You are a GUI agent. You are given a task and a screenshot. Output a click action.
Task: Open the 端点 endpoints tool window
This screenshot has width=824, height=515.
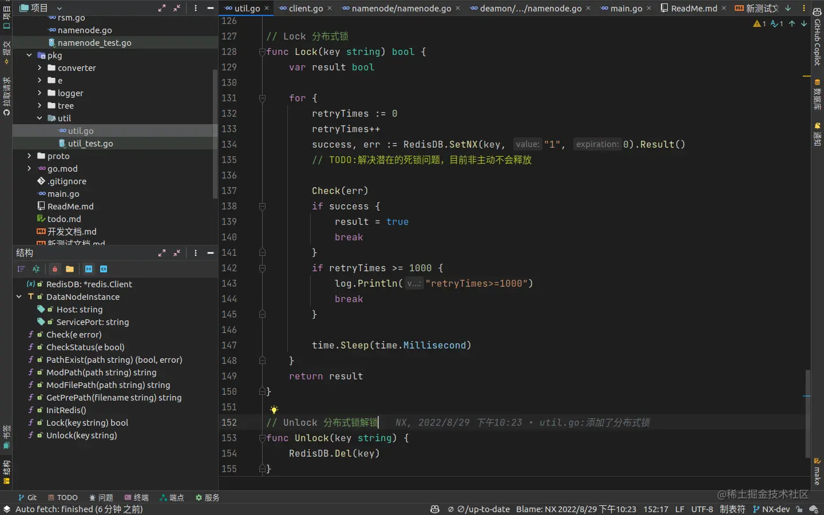pyautogui.click(x=172, y=498)
